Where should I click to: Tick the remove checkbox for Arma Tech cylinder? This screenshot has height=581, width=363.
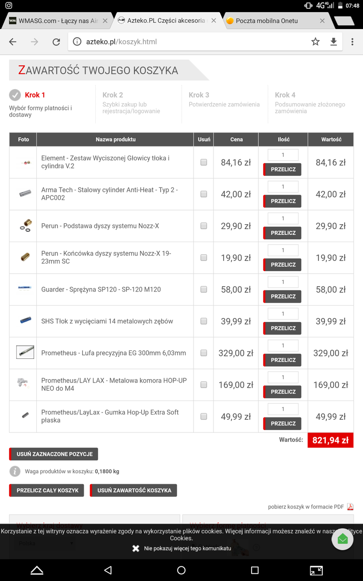(204, 194)
